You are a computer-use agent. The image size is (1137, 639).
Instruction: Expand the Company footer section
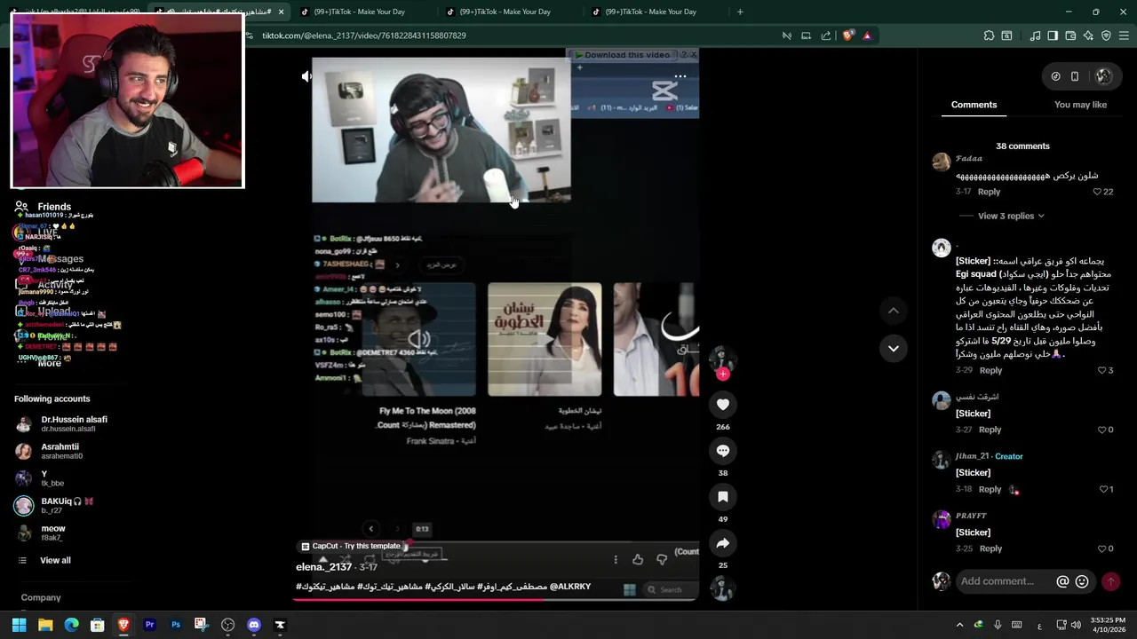(41, 598)
